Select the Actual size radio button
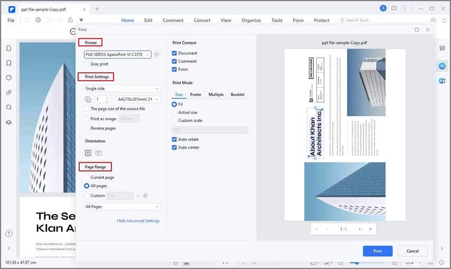Image resolution: width=451 pixels, height=269 pixels. click(174, 112)
